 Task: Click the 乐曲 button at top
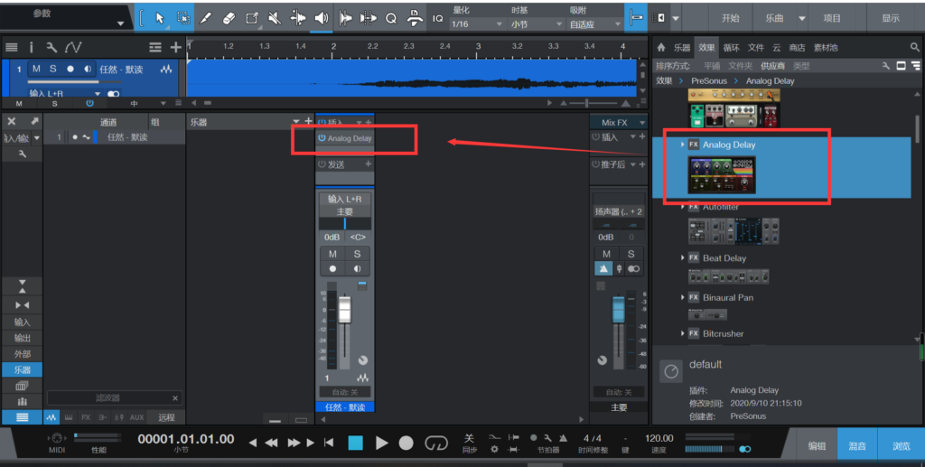click(774, 18)
